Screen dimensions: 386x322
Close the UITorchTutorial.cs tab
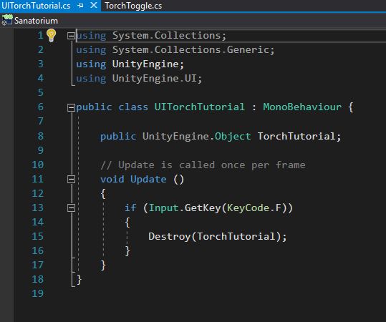coord(94,6)
